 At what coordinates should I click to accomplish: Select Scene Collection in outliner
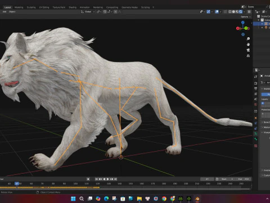pos(264,16)
